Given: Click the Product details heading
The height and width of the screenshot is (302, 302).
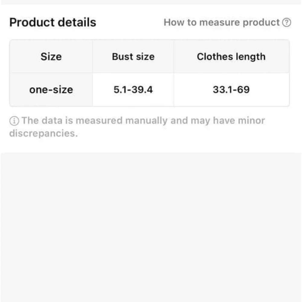Looking at the screenshot, I should [53, 23].
